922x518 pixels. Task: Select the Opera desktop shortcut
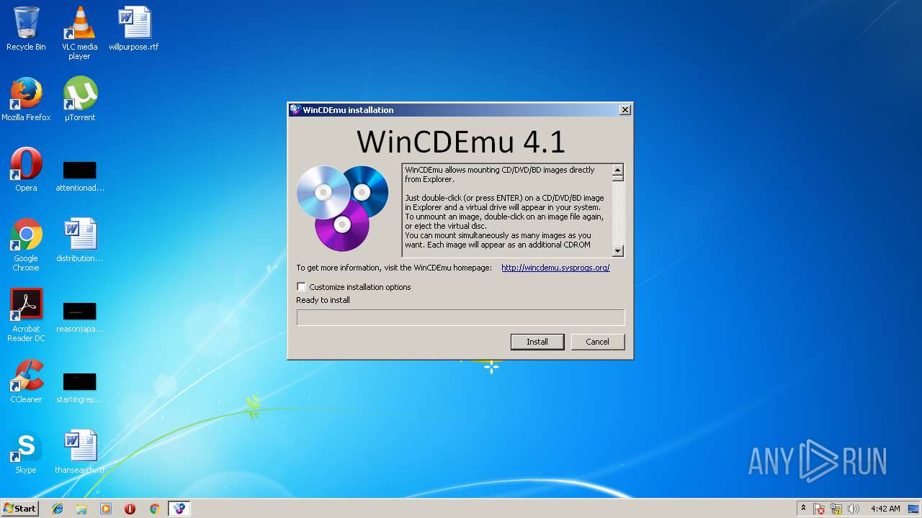(26, 170)
